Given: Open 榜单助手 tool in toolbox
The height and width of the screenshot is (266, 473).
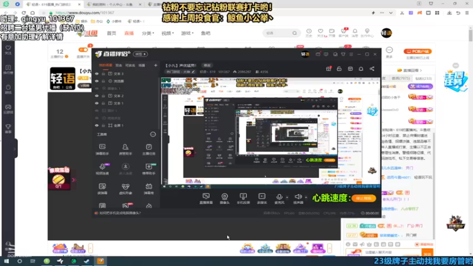Looking at the screenshot, I should tap(149, 169).
